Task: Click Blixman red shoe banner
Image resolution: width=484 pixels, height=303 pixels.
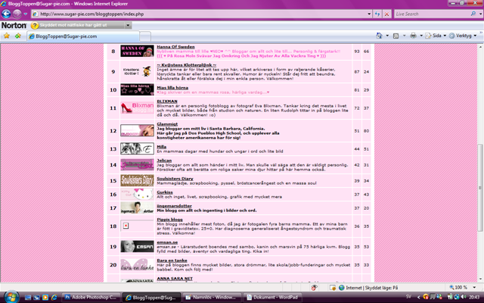Action: coord(137,108)
